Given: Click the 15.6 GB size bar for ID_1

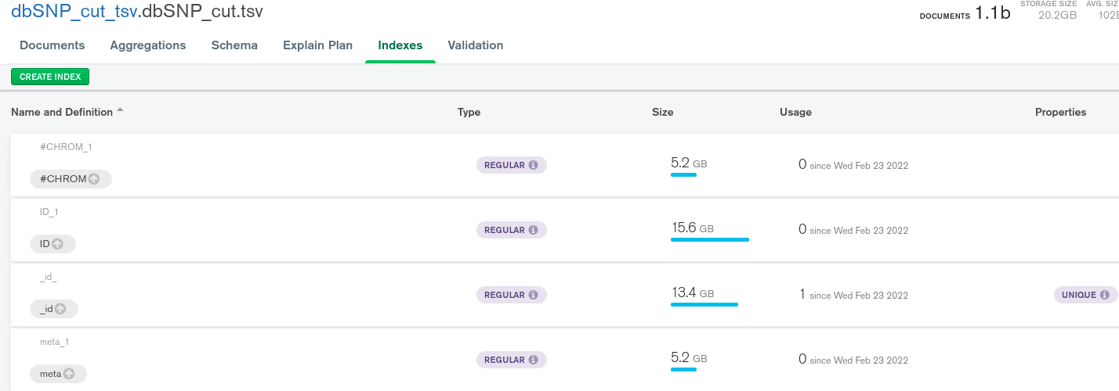Looking at the screenshot, I should coord(709,239).
